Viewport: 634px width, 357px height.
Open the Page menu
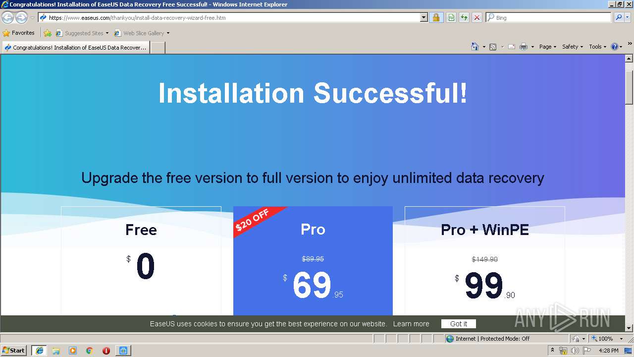[x=548, y=47]
